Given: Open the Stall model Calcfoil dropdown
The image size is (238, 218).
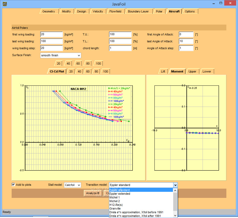Looking at the screenshot, I should tap(72, 185).
